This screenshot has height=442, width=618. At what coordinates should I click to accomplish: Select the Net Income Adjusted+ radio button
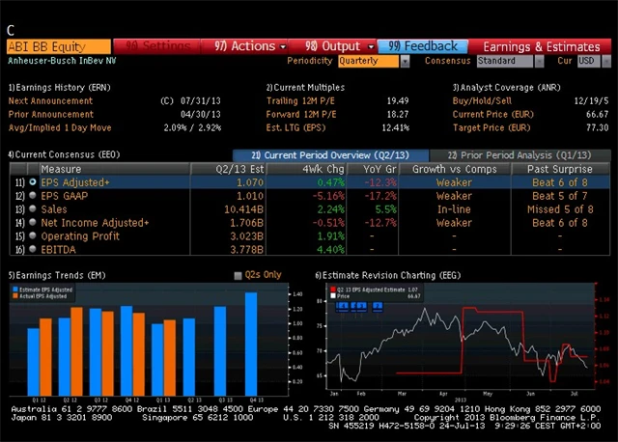pos(34,223)
